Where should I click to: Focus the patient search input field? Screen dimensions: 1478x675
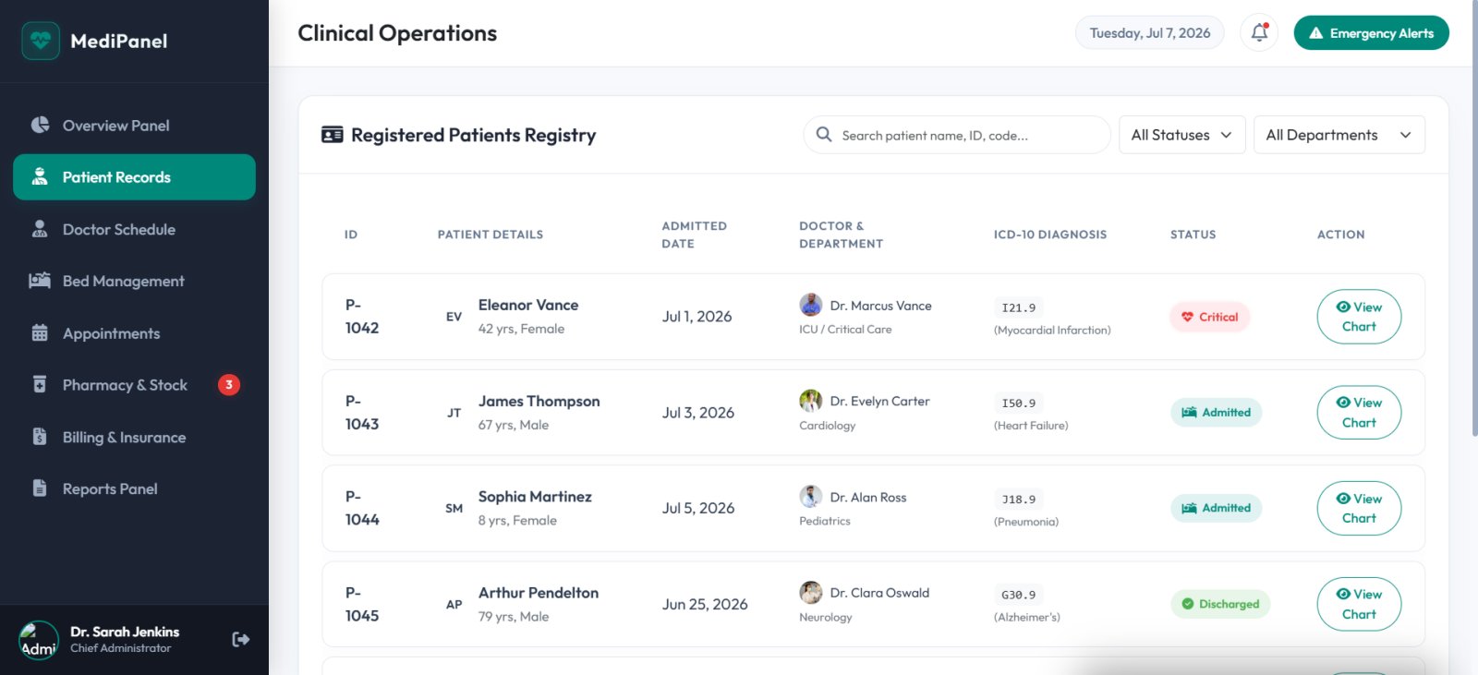click(957, 135)
